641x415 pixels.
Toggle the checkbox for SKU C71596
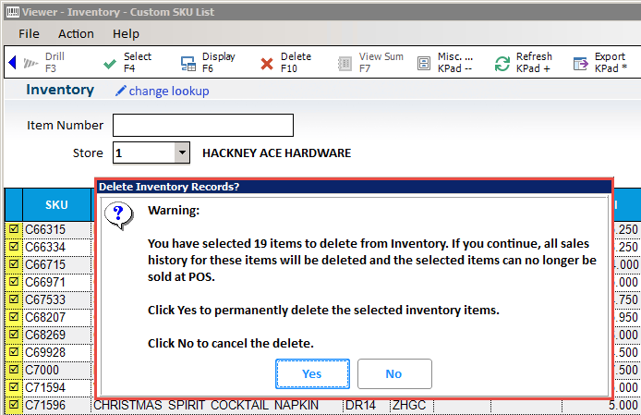point(14,405)
